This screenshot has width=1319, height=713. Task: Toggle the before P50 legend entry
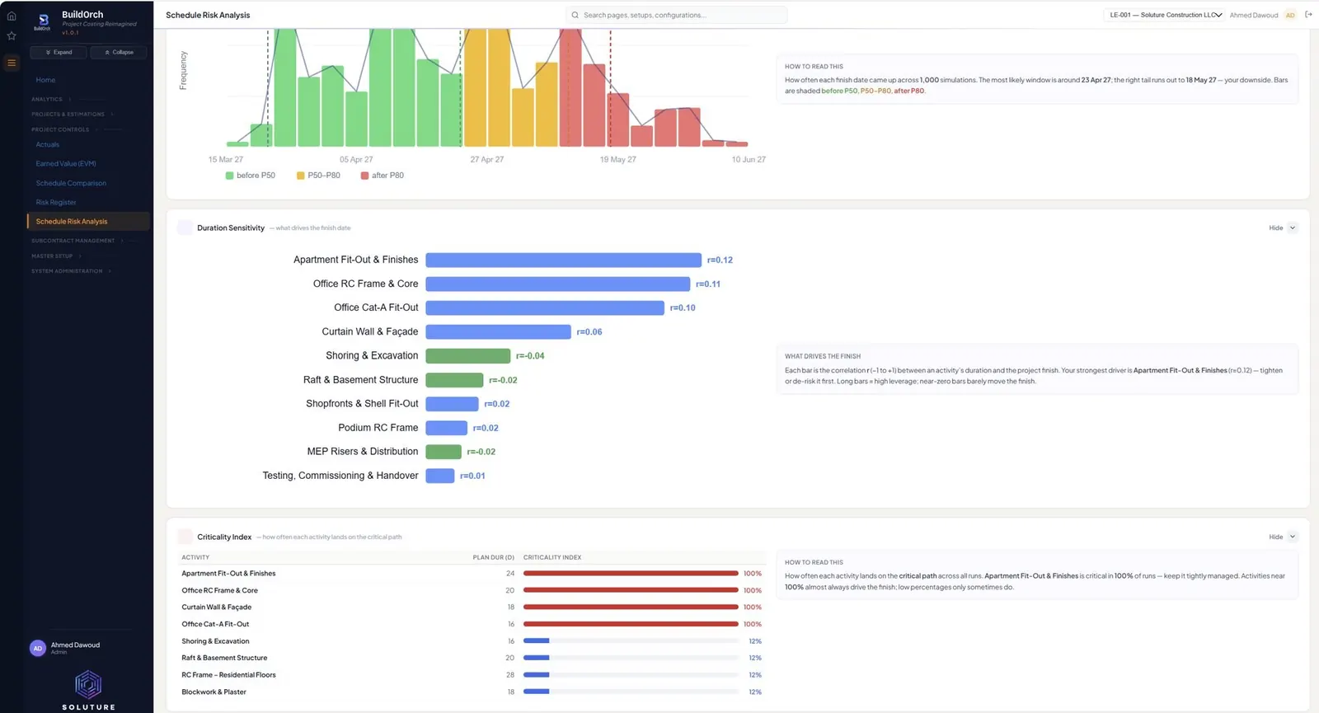coord(251,176)
